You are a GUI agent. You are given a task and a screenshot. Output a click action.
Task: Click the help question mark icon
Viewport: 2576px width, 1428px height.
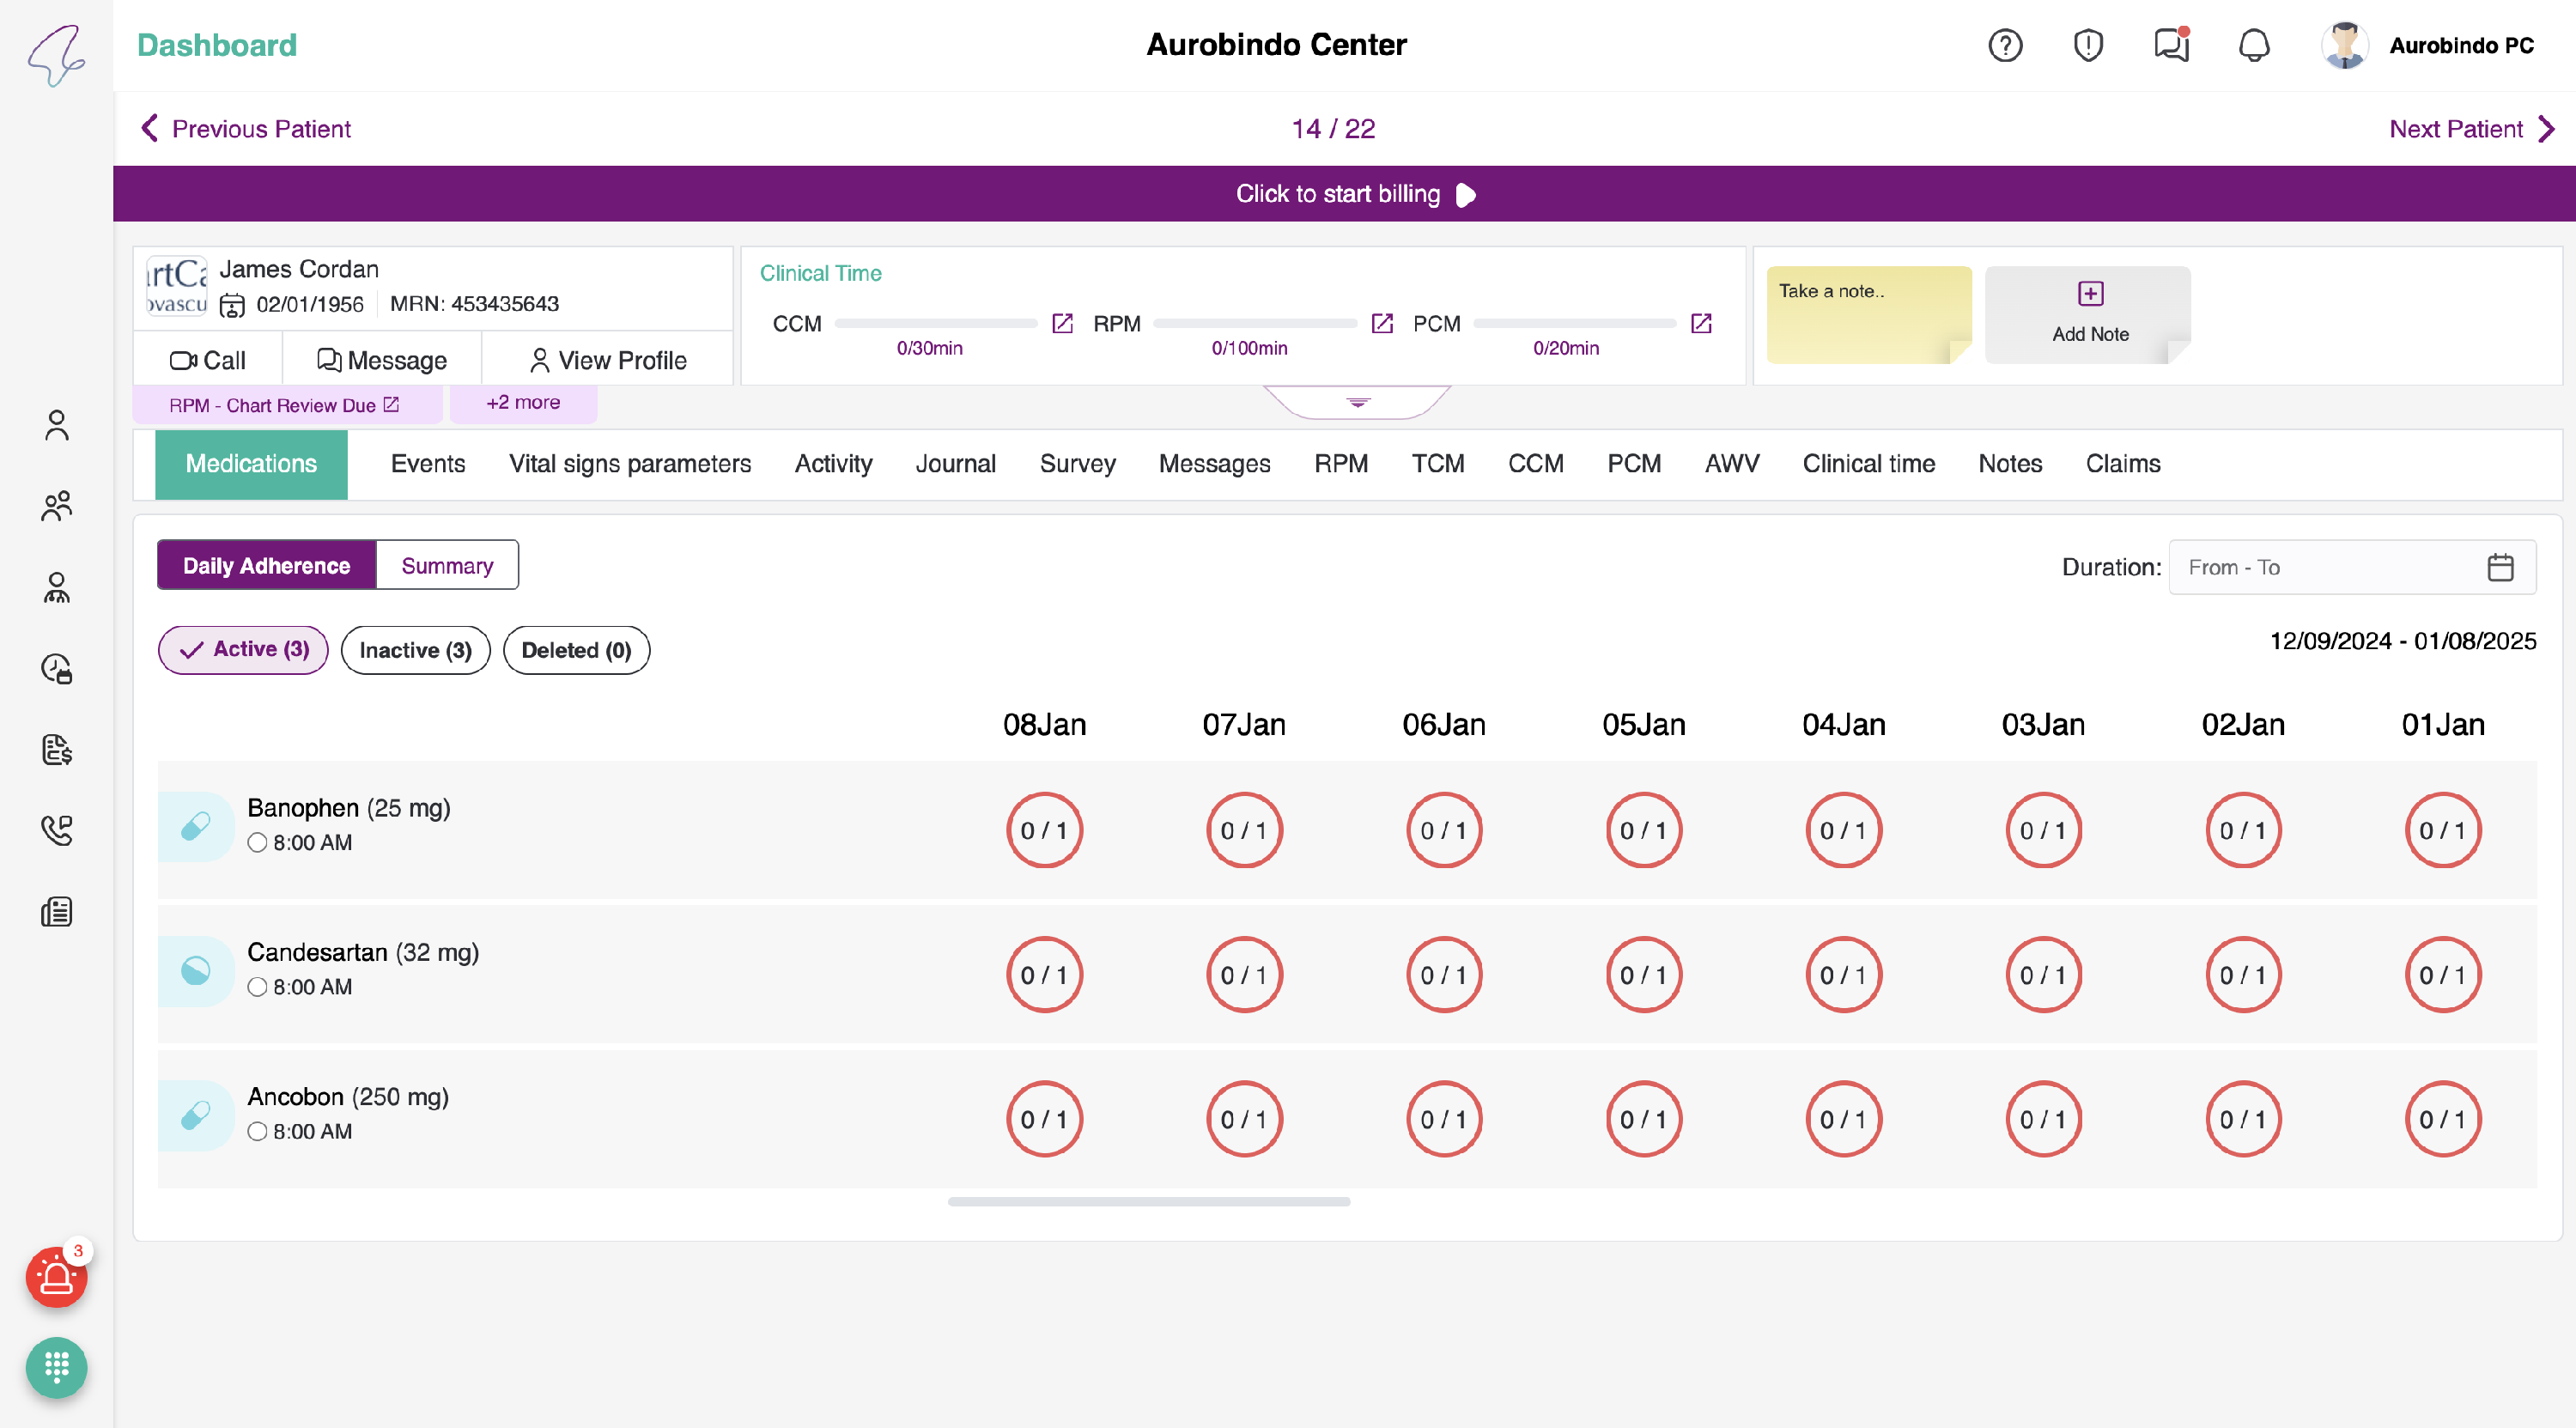[x=2005, y=46]
